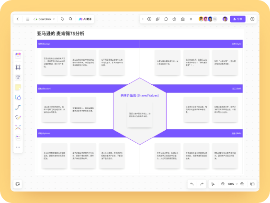This screenshot has height=203, width=270.
Task: Collapse the right toolbar with chevron arrow
Action: pyautogui.click(x=143, y=19)
